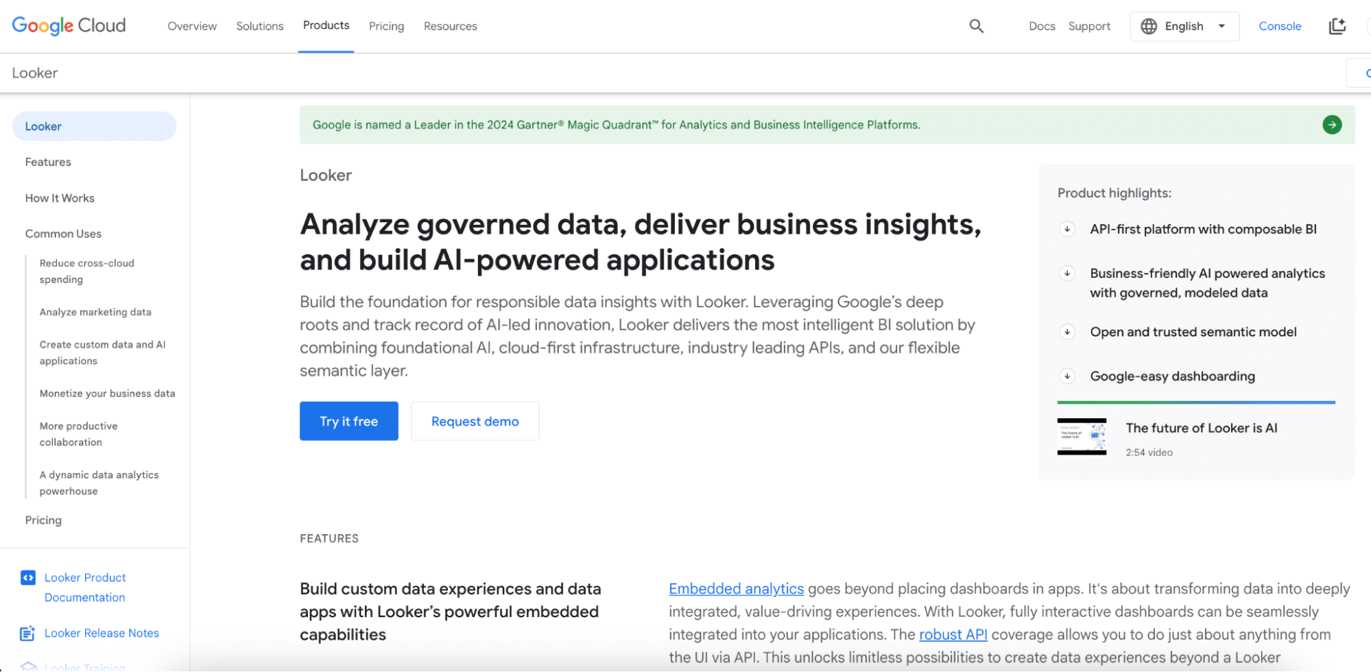Click the icon right of Console
This screenshot has height=672, width=1371.
tap(1337, 26)
